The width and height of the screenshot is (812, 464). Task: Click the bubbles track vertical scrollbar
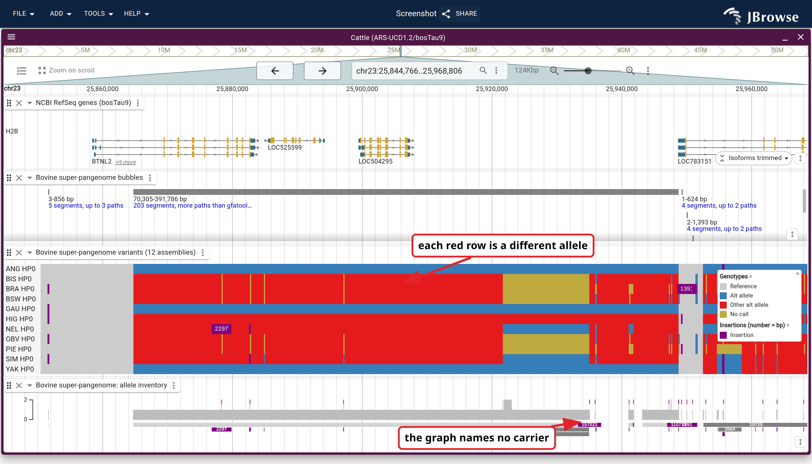point(804,201)
